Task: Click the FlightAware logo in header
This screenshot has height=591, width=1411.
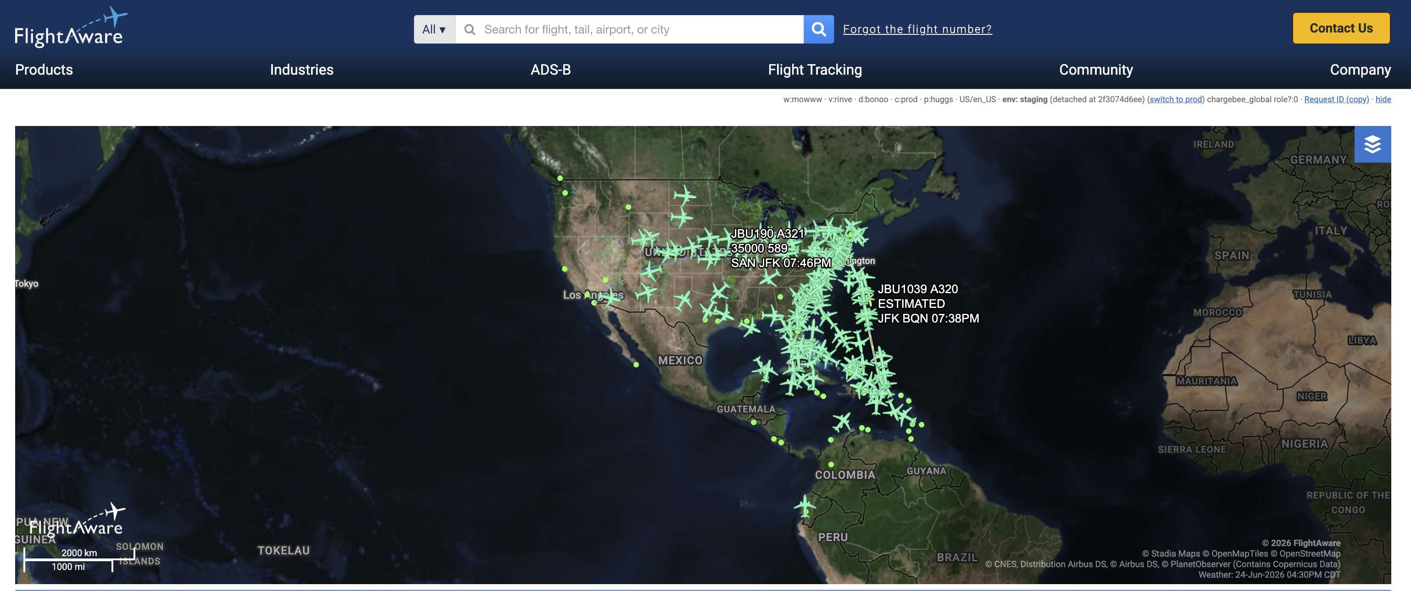Action: coord(71,27)
